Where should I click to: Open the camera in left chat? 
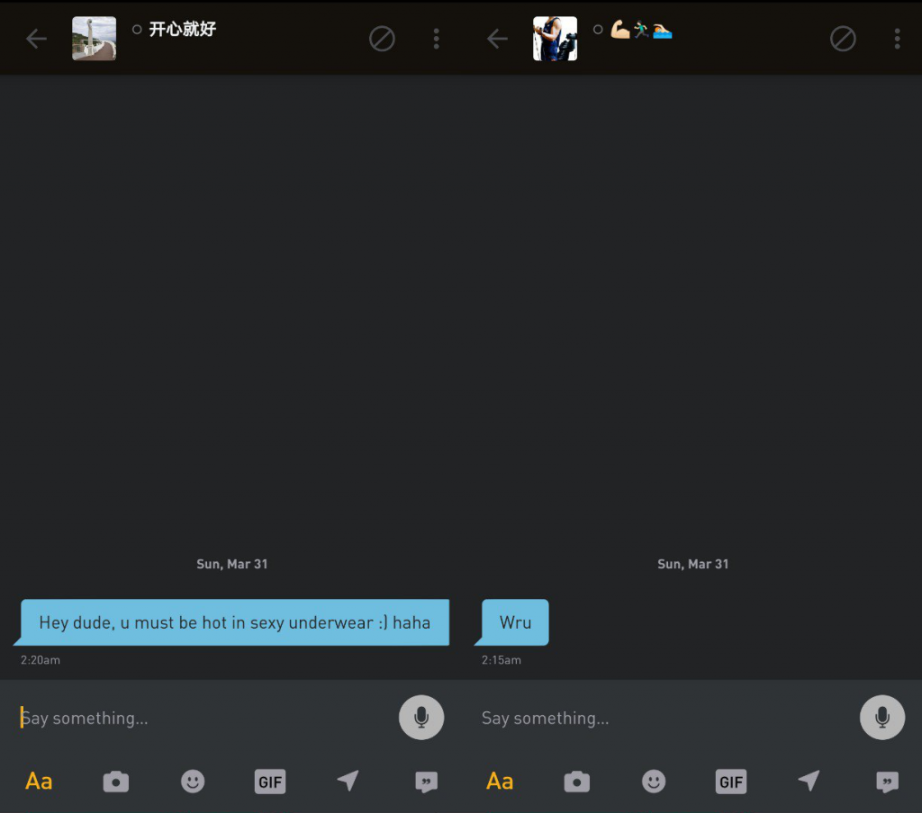(x=116, y=782)
